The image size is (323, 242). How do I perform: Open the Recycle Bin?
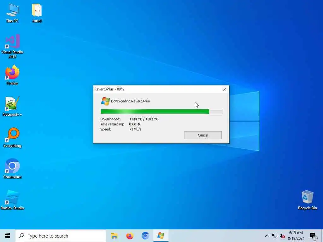pos(307,200)
